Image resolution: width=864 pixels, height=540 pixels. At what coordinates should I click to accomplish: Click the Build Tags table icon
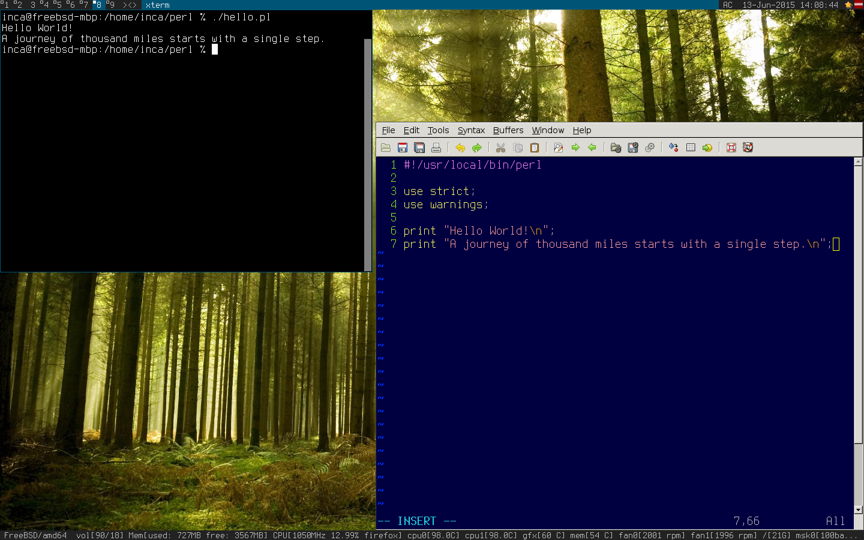coord(691,148)
